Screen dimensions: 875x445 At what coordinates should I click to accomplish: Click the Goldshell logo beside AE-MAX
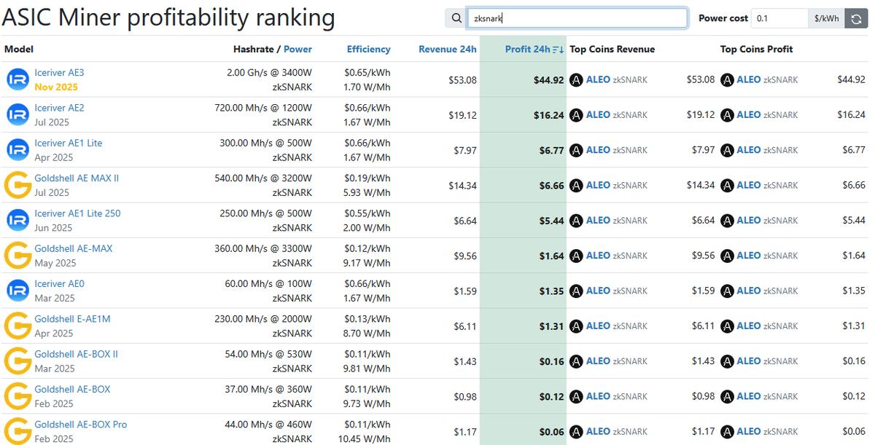(17, 255)
